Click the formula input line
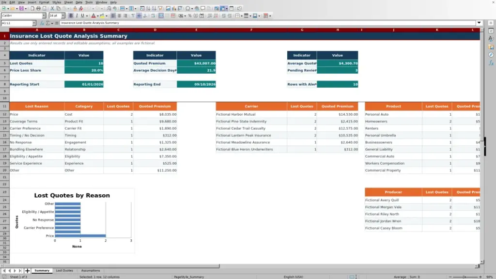Viewport: 496px width, 279px height. [267, 23]
